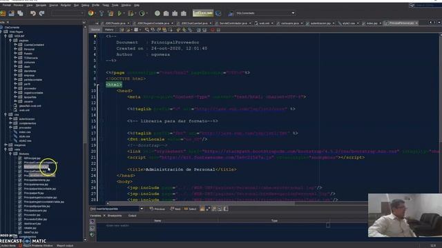
Task: Collapse the html code fold on line 9
Action: click(98, 85)
